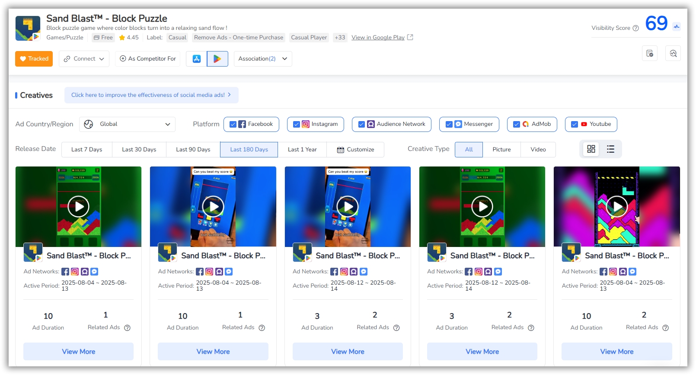
Task: Filter creatives by Picture type
Action: tap(502, 150)
